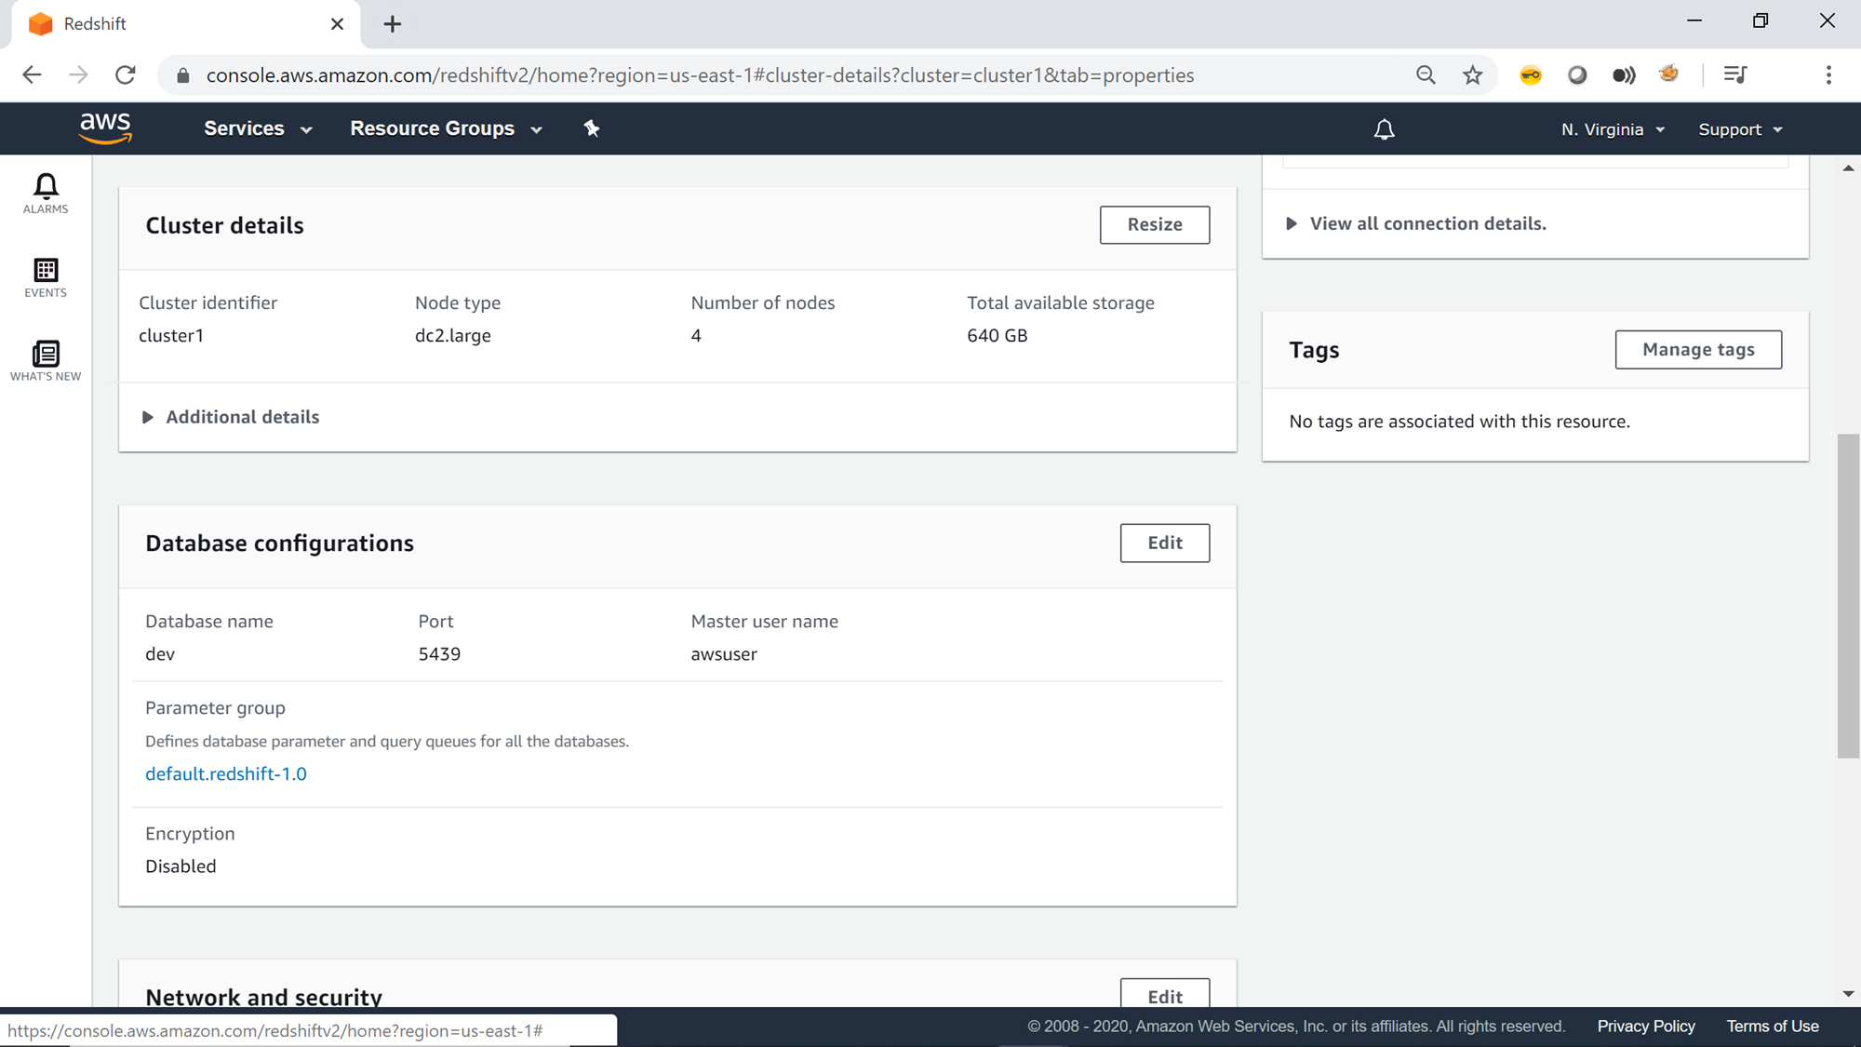Reload the page with refresh icon
Image resolution: width=1861 pixels, height=1047 pixels.
tap(126, 75)
